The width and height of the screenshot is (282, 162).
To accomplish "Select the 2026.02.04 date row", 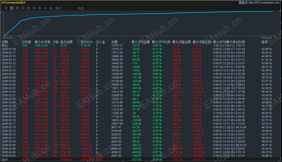I will [9, 156].
